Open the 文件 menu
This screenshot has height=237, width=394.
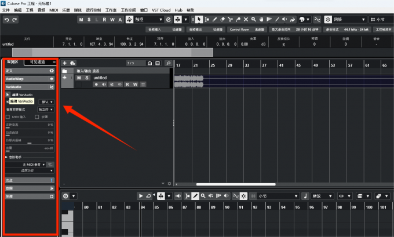point(6,10)
